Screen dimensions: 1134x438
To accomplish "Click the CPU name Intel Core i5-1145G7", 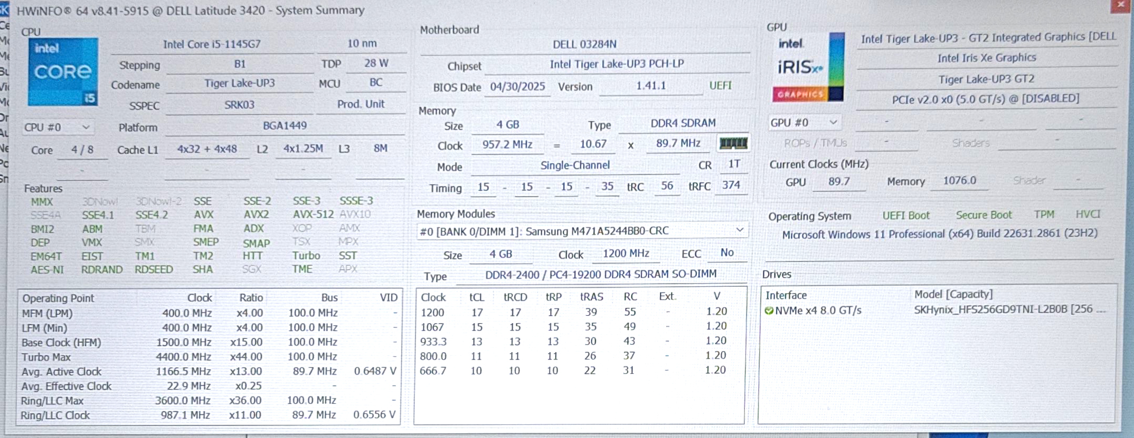I will tap(212, 44).
